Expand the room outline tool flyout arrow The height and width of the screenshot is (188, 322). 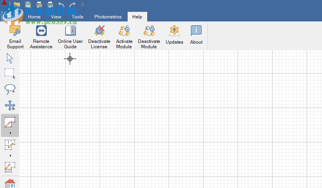pos(10,133)
